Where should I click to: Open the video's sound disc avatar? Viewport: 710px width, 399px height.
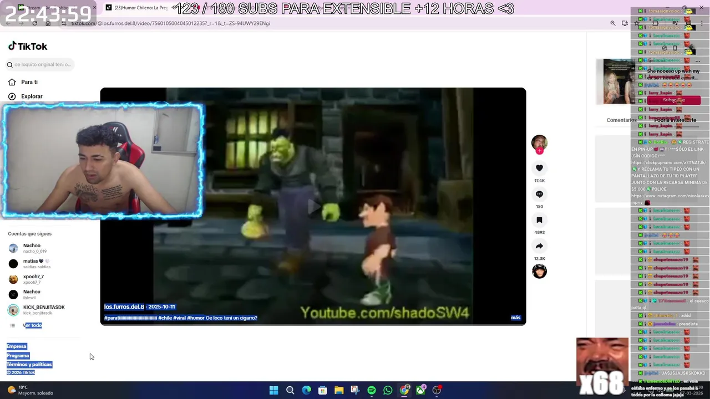coord(539,271)
